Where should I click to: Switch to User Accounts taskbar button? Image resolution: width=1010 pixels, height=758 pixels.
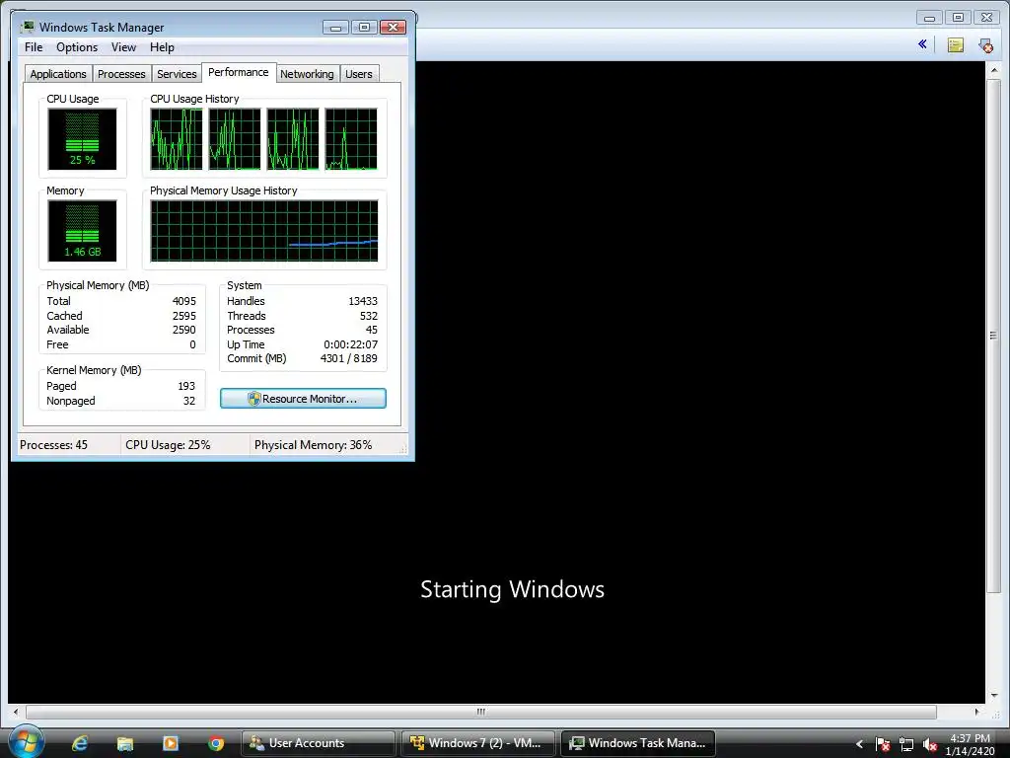(319, 743)
